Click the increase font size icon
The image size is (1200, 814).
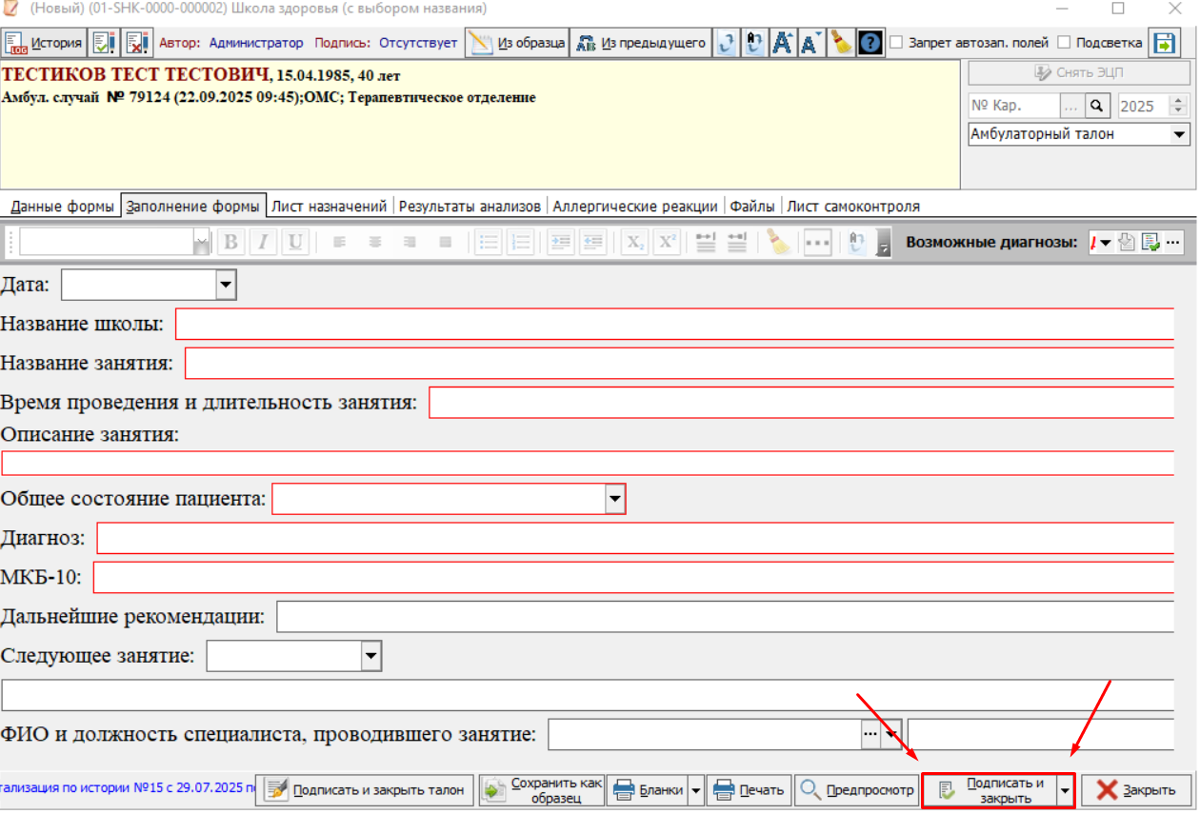coord(783,43)
